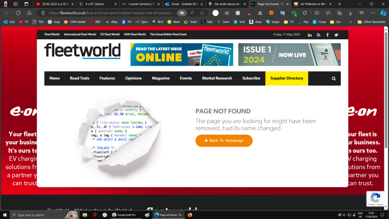Open Supplier Directory yellow button
Image resolution: width=389 pixels, height=219 pixels.
[x=287, y=78]
